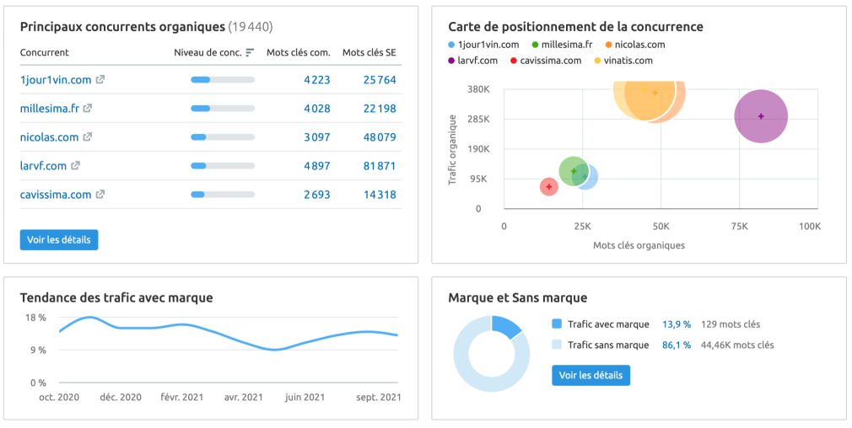Screen dimensions: 852x428
Task: Sort by the Niveau de conc. sort icon
Action: 250,52
